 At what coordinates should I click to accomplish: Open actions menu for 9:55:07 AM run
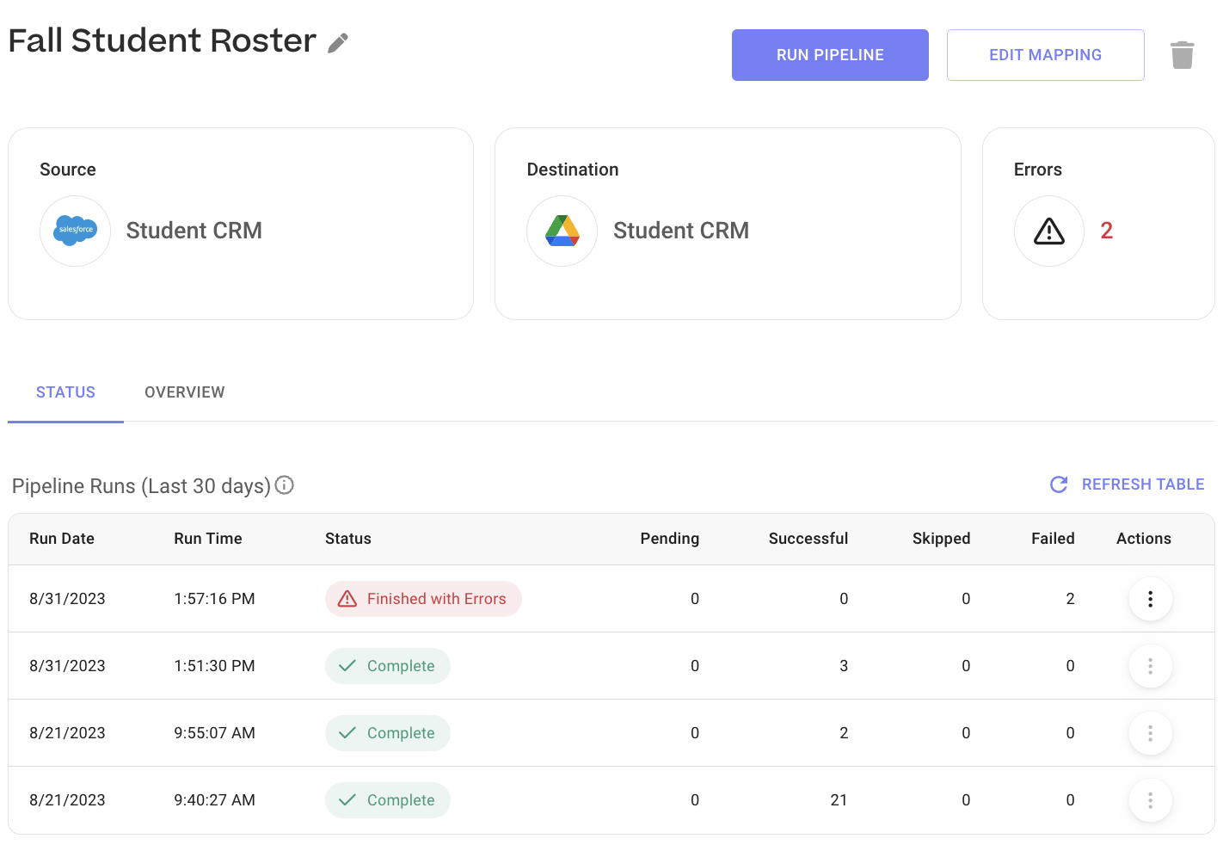coord(1150,733)
